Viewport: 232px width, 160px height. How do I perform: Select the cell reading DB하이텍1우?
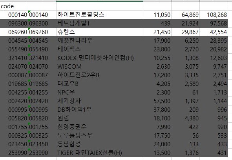(x=100, y=109)
